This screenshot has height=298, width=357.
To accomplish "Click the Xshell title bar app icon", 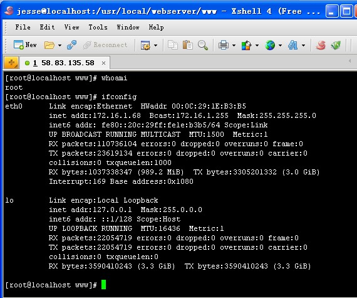I will tap(9, 11).
